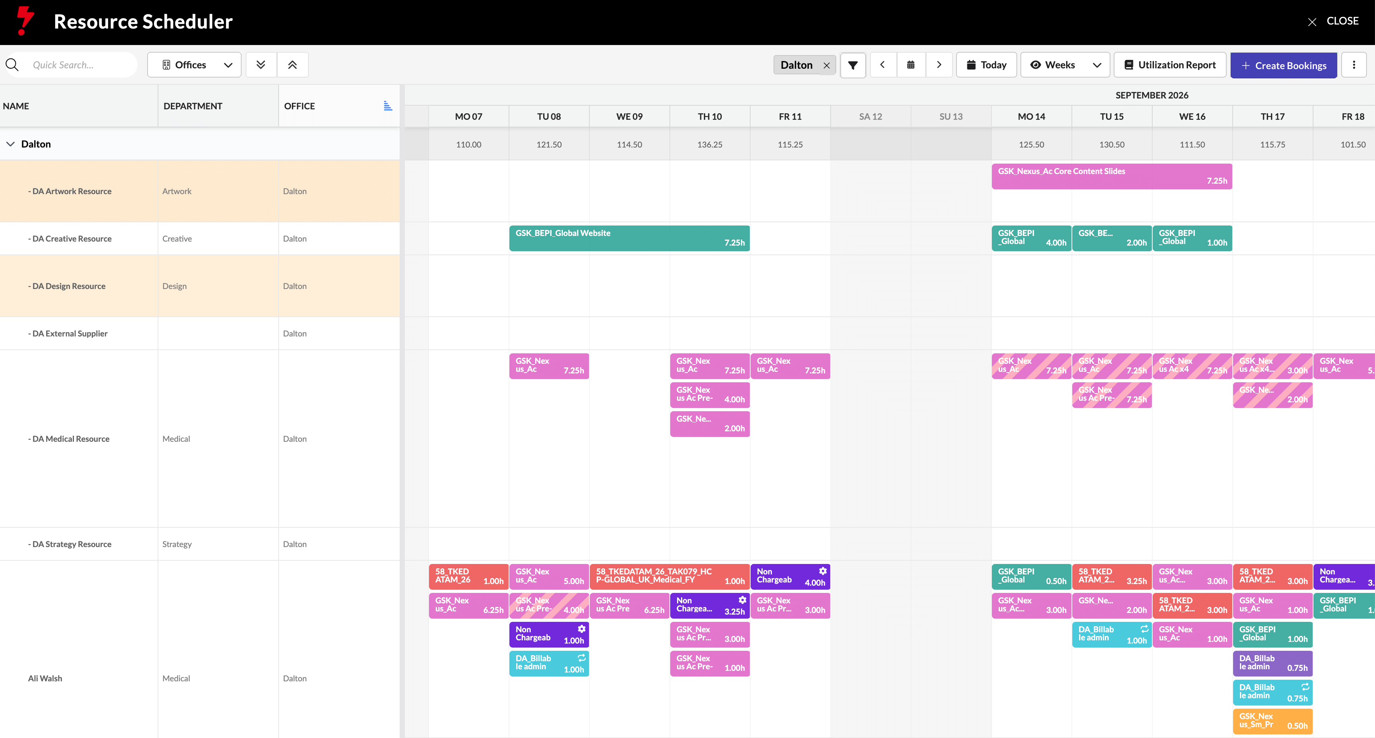Collapse all rows using double chevron up

click(x=293, y=65)
